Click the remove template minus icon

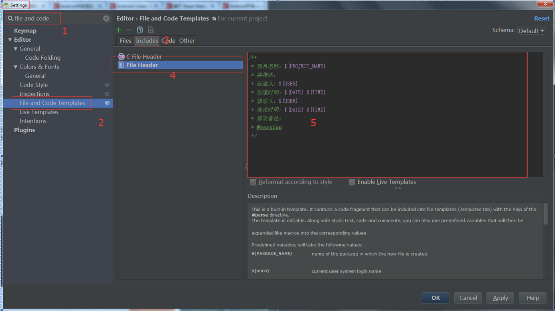click(128, 30)
